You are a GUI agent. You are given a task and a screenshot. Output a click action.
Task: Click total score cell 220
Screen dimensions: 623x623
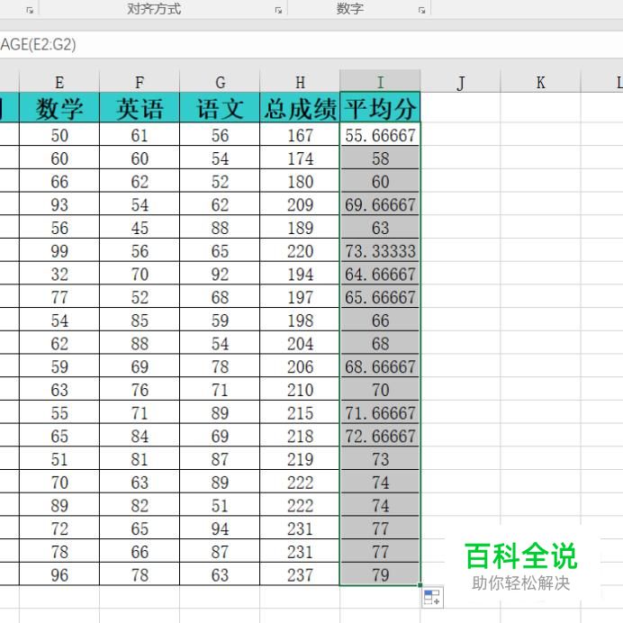pyautogui.click(x=300, y=250)
